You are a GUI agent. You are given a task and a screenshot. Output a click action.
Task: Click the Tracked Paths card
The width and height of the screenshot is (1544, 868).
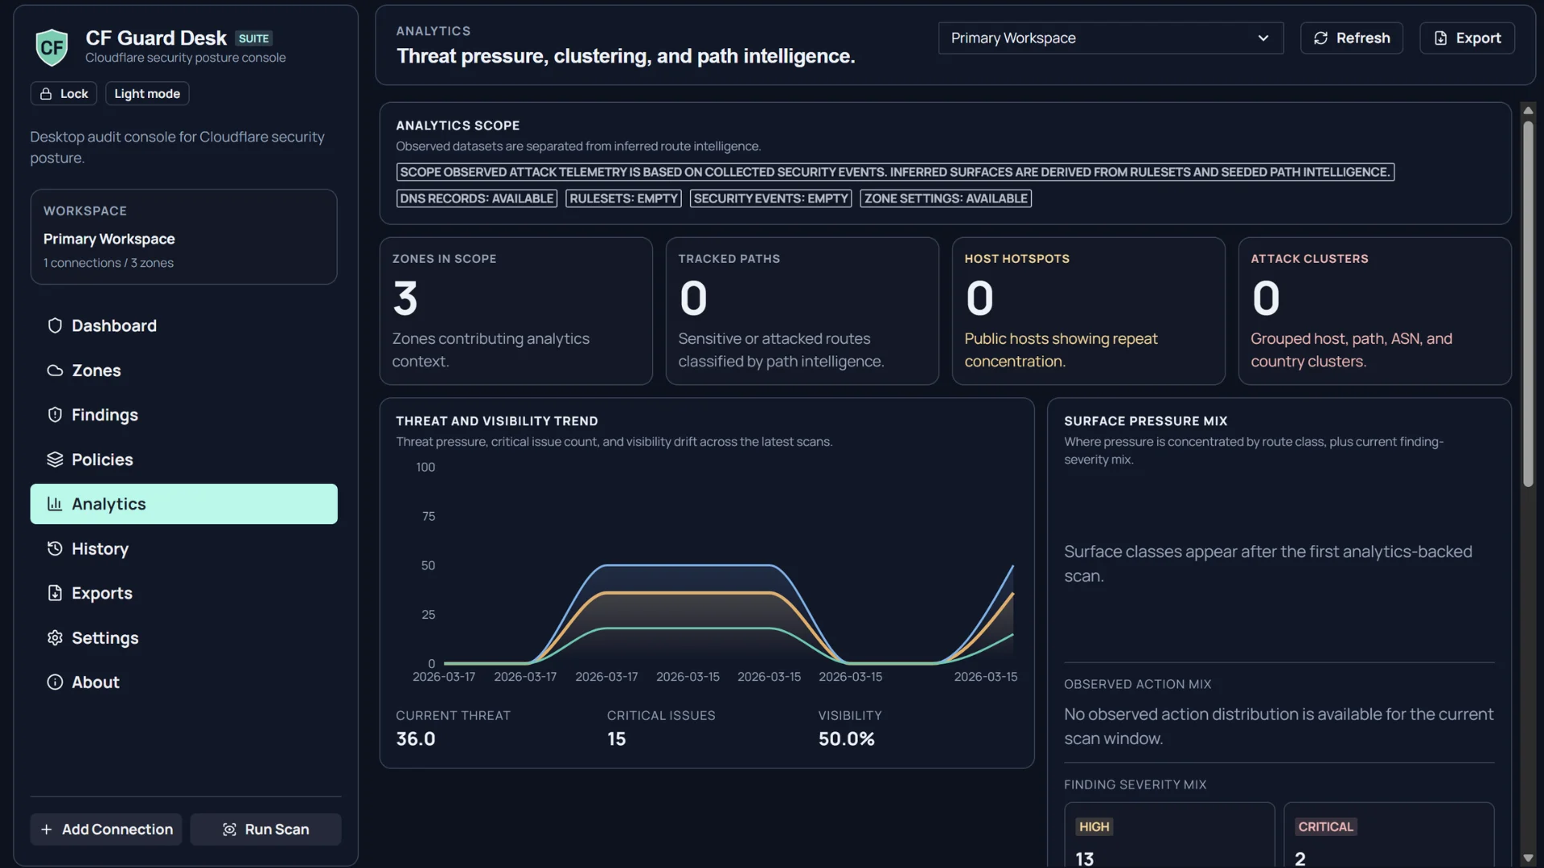coord(803,311)
